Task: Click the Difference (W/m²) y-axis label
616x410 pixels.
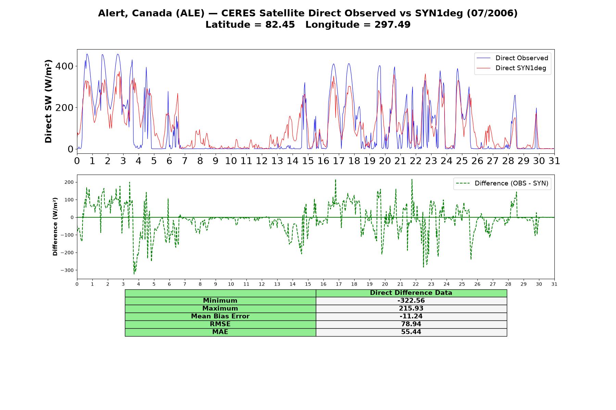Action: (x=55, y=227)
